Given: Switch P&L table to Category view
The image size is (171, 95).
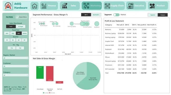Looking at the screenshot, I should [163, 15].
